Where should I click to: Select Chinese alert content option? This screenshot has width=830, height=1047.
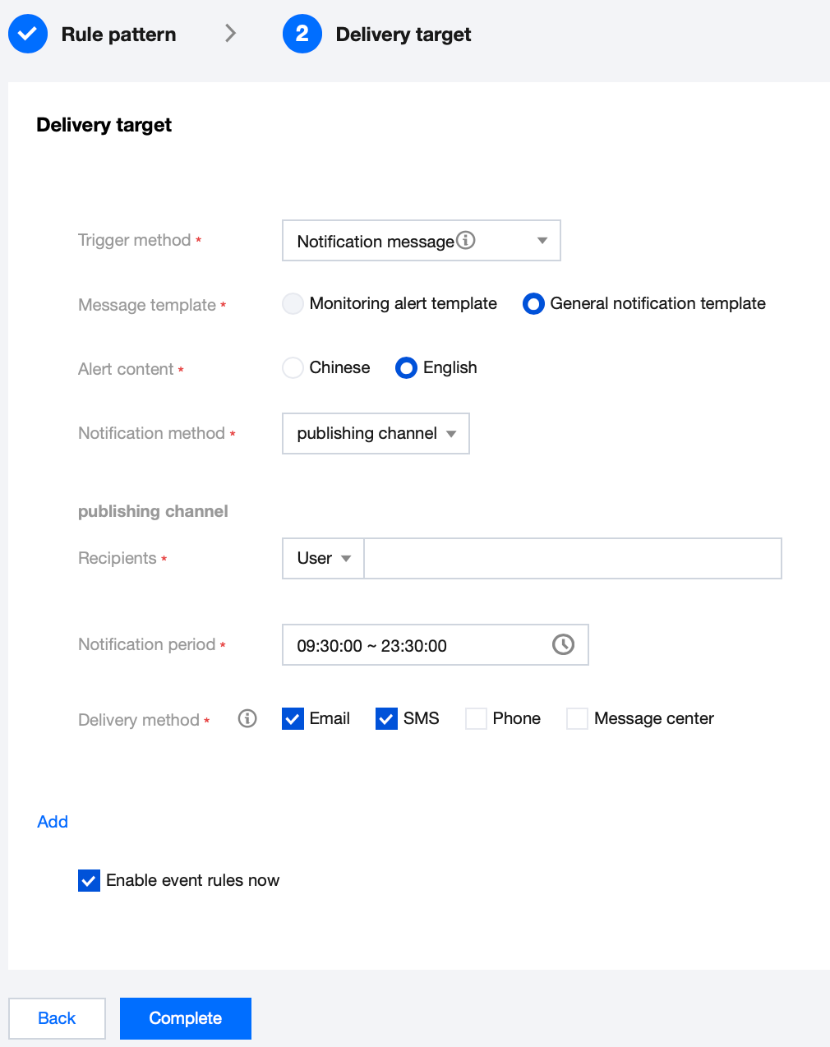click(x=293, y=367)
